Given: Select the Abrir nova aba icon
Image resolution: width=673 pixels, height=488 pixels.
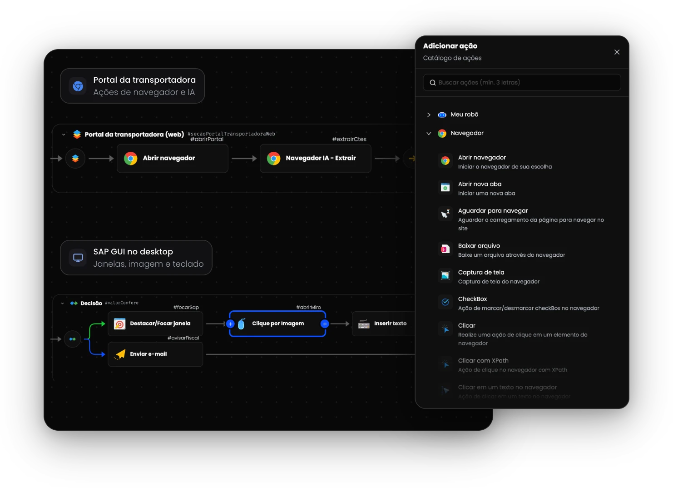Looking at the screenshot, I should click(445, 187).
